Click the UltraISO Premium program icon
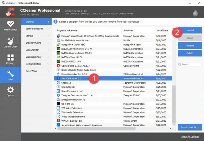Screen dimensions: 204x141 click(x=58, y=99)
